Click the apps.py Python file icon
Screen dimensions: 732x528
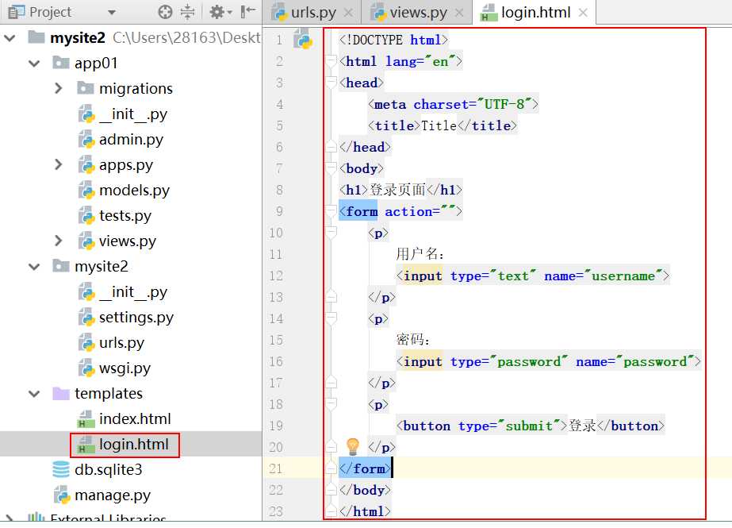point(86,164)
